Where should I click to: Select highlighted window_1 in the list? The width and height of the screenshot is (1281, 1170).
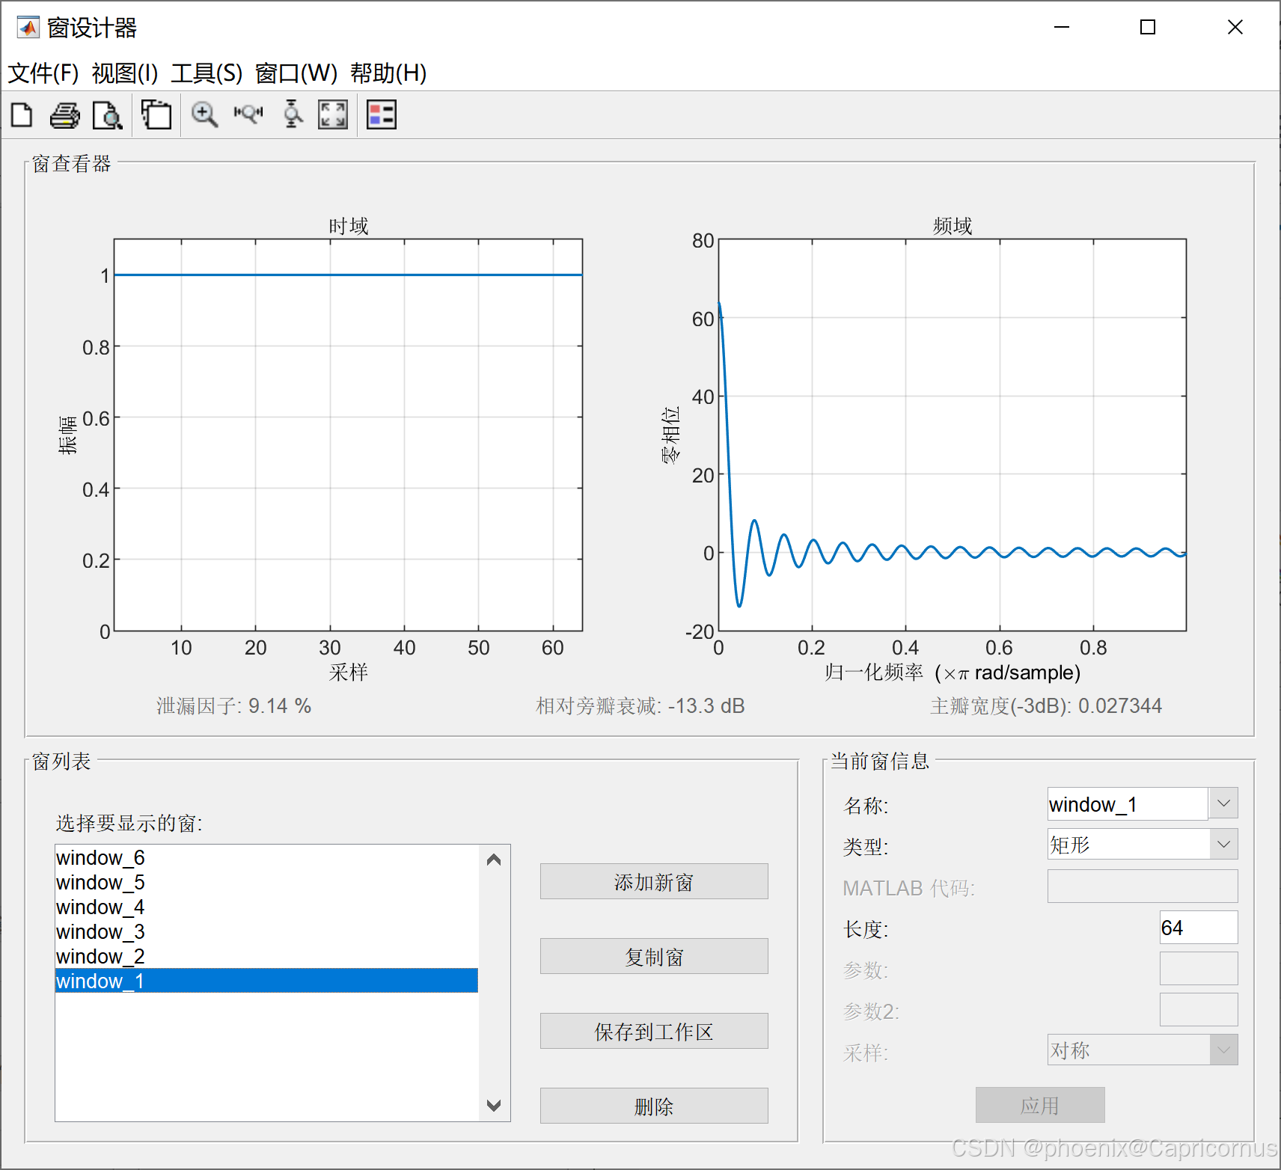pyautogui.click(x=266, y=981)
